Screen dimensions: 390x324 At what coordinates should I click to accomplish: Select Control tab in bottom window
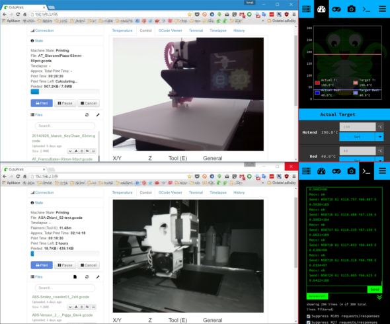click(x=145, y=192)
